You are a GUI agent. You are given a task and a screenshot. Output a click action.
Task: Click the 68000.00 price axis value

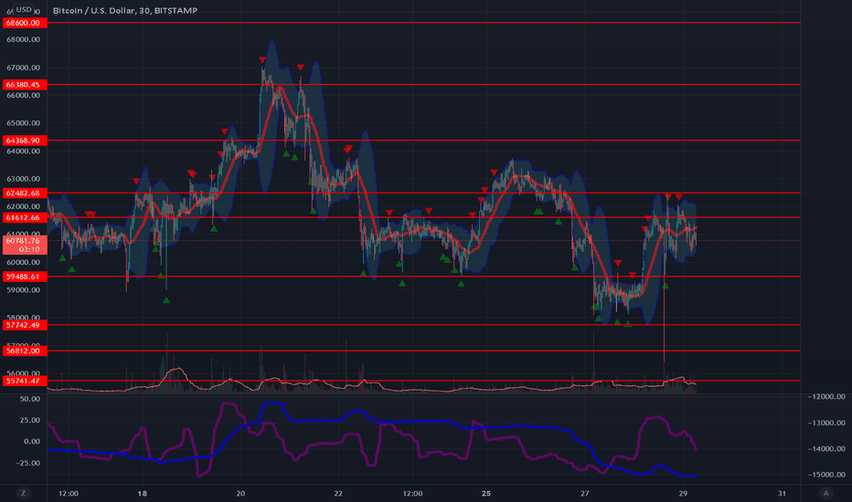point(24,39)
